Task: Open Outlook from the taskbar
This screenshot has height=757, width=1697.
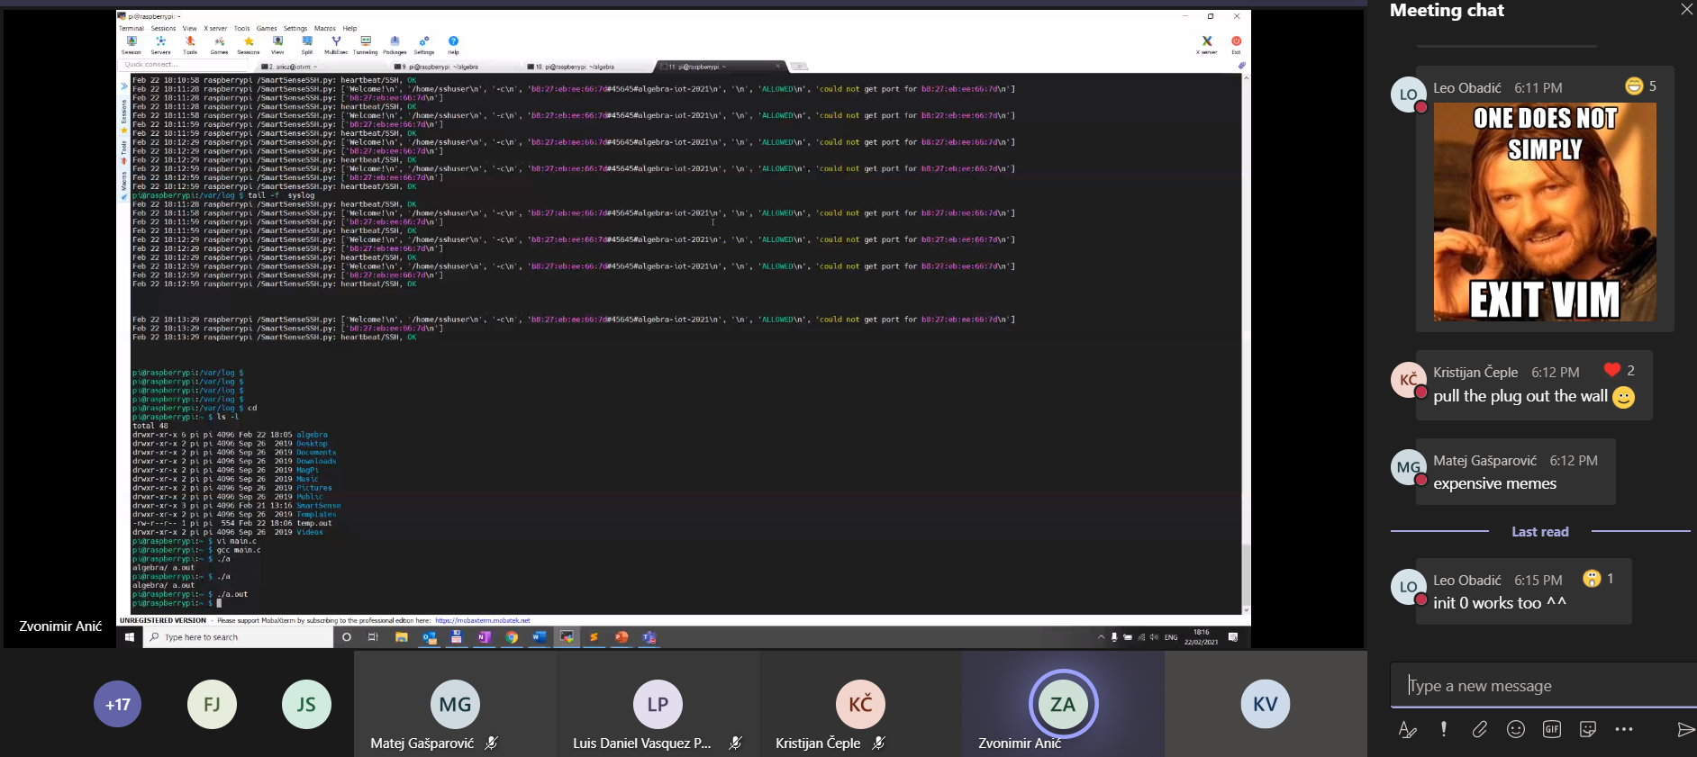Action: tap(430, 637)
